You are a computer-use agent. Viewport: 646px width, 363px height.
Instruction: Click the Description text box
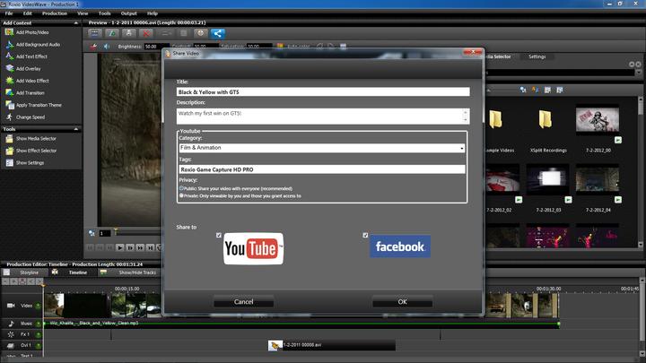(x=323, y=116)
